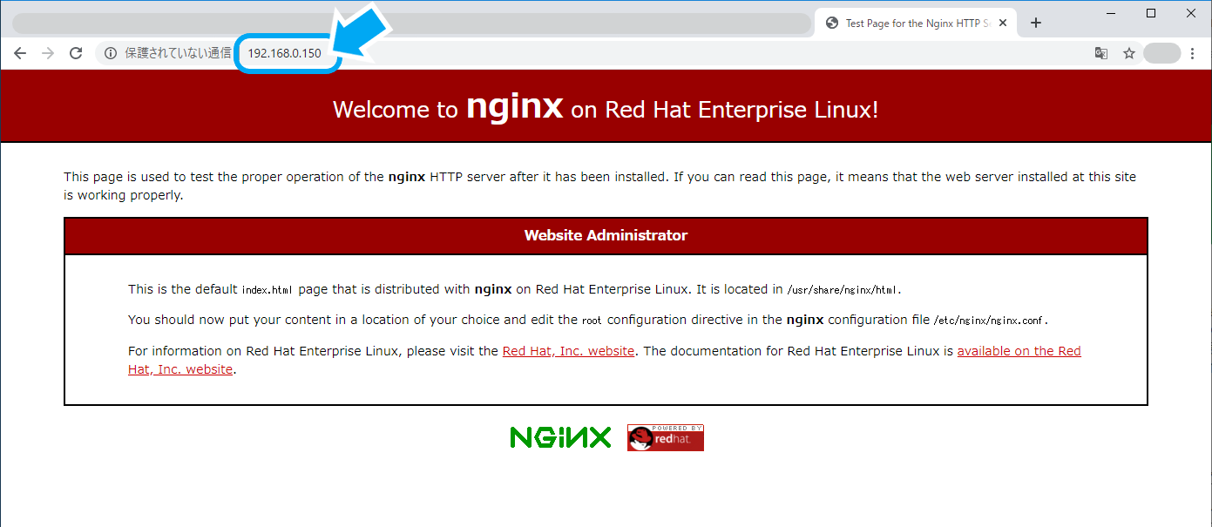Open the site info not-secure icon
This screenshot has height=527, width=1212.
[111, 53]
